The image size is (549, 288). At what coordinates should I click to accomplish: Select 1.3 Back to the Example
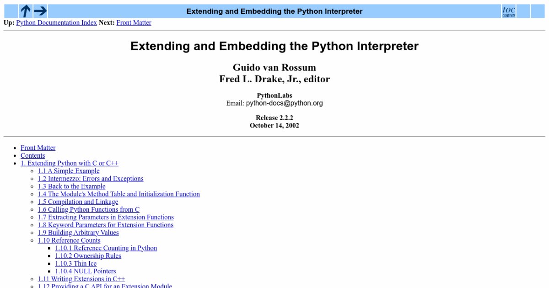click(71, 187)
